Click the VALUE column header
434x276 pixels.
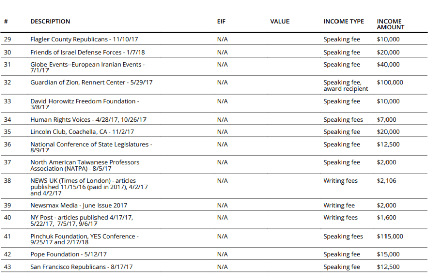click(279, 22)
